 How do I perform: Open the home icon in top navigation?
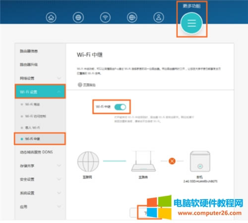coord(51,17)
